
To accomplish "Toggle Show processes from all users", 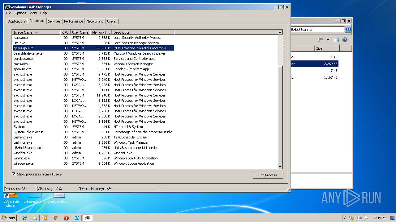I will [14, 174].
